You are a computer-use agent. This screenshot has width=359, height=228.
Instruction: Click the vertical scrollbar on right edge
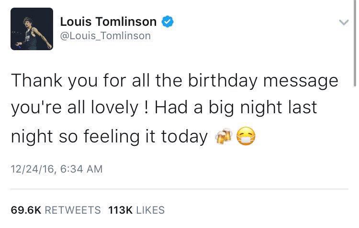pyautogui.click(x=355, y=43)
